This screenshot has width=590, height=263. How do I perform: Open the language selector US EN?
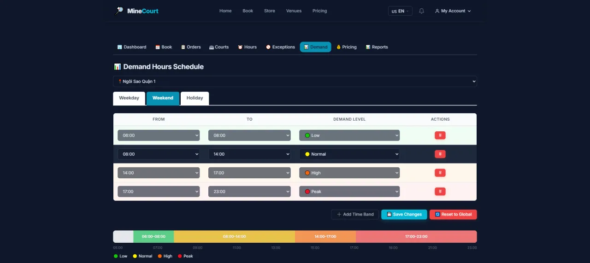click(400, 11)
